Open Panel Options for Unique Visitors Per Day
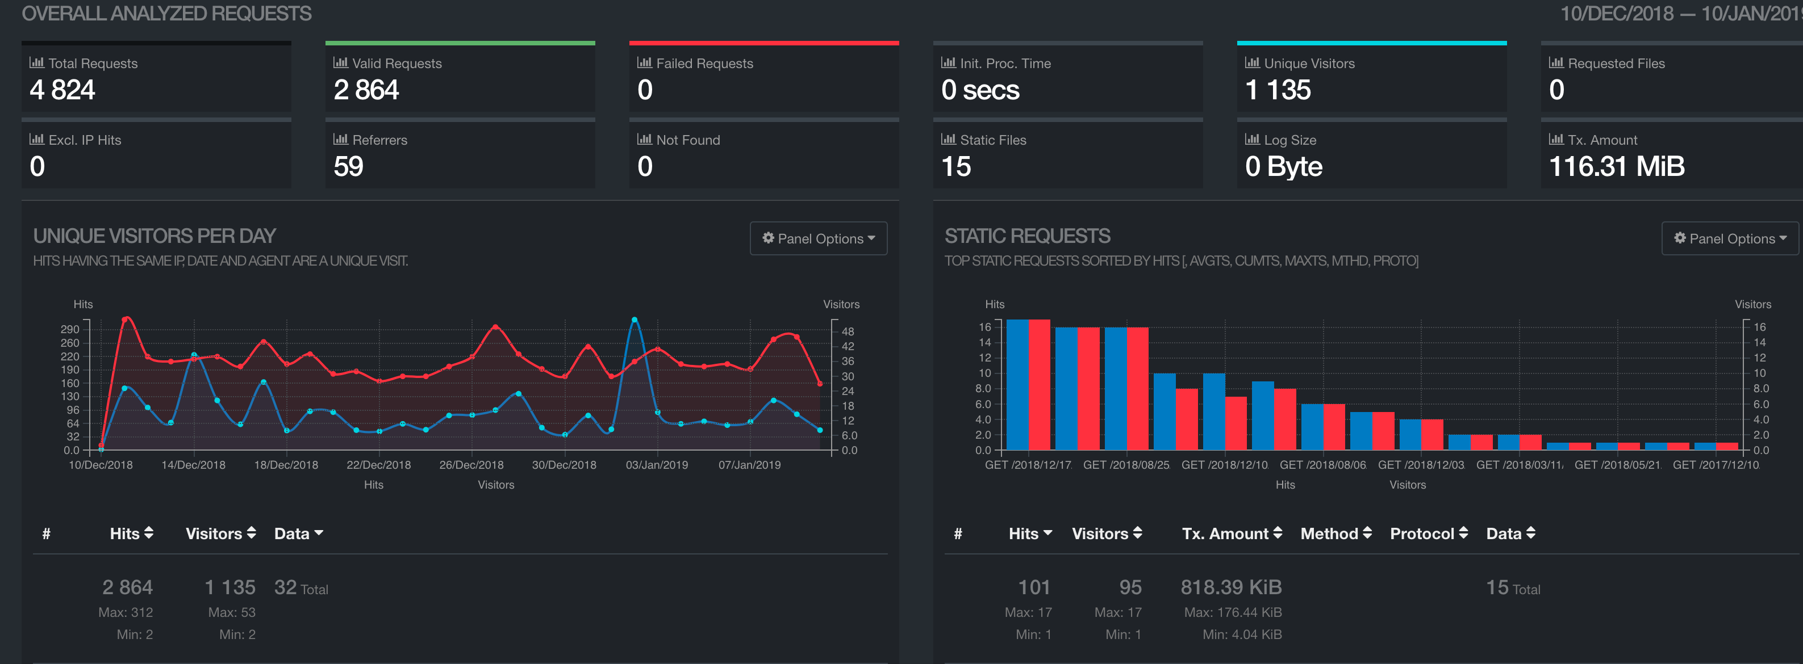This screenshot has width=1803, height=664. pyautogui.click(x=818, y=238)
